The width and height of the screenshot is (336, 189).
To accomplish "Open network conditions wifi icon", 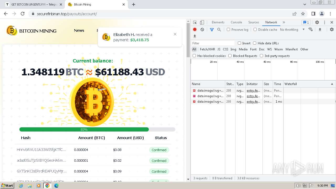I will click(311, 29).
